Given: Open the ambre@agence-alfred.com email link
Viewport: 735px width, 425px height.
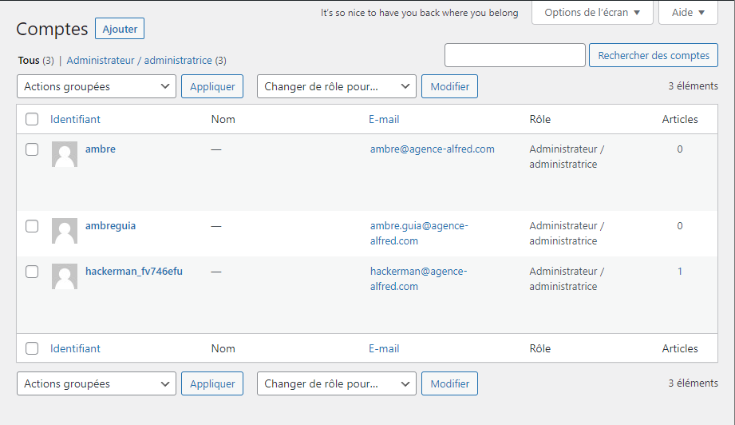Looking at the screenshot, I should point(432,149).
